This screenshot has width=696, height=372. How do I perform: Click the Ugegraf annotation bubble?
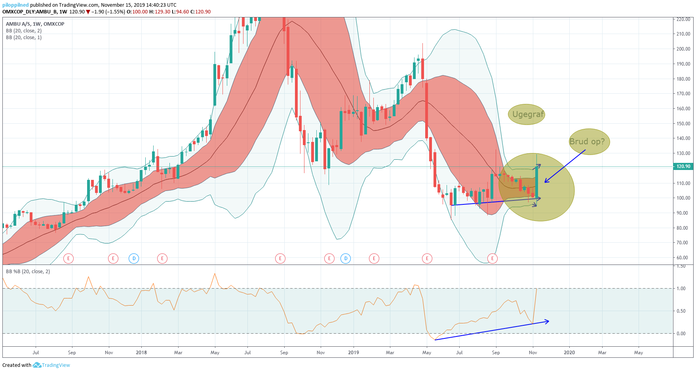(x=526, y=114)
